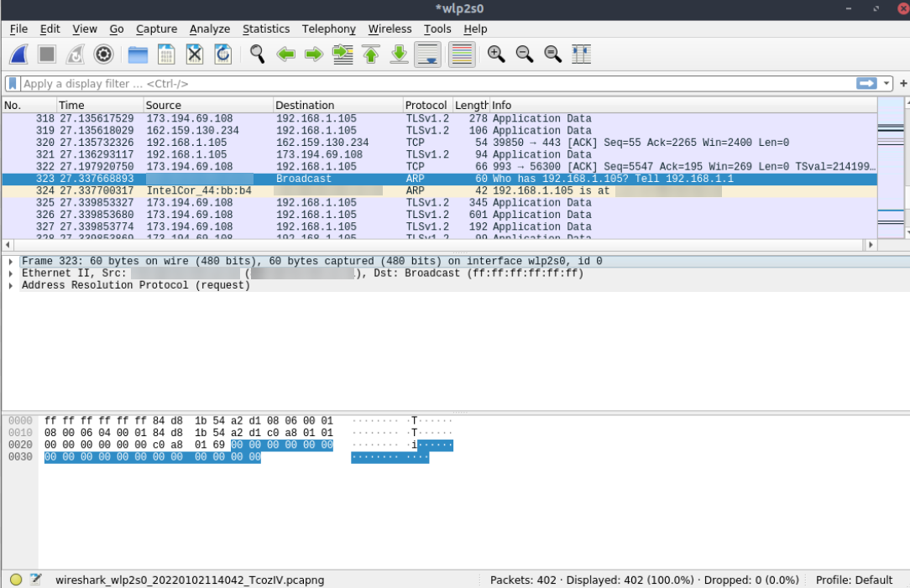Image resolution: width=910 pixels, height=588 pixels.
Task: Open the Analyze menu
Action: click(209, 29)
